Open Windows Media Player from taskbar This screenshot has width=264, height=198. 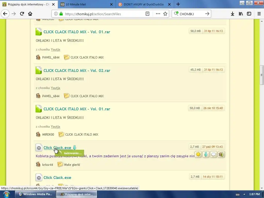coord(35,194)
